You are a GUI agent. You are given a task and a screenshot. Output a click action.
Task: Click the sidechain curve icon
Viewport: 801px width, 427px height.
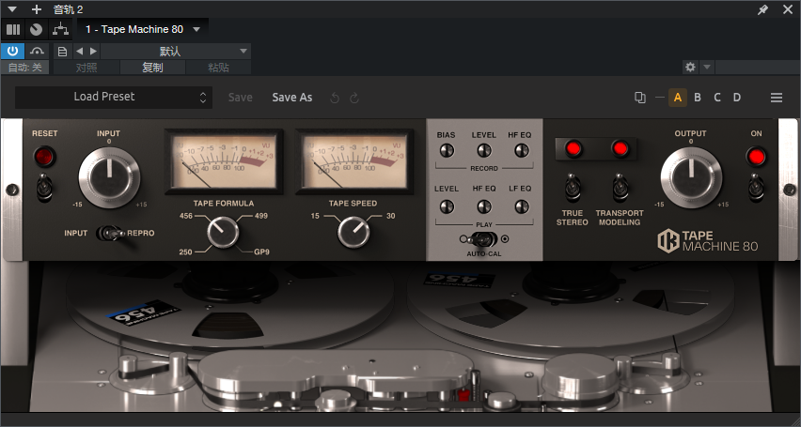(x=38, y=51)
